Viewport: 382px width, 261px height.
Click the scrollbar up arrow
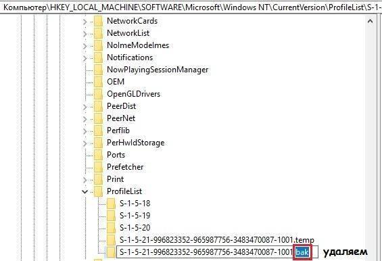370,21
